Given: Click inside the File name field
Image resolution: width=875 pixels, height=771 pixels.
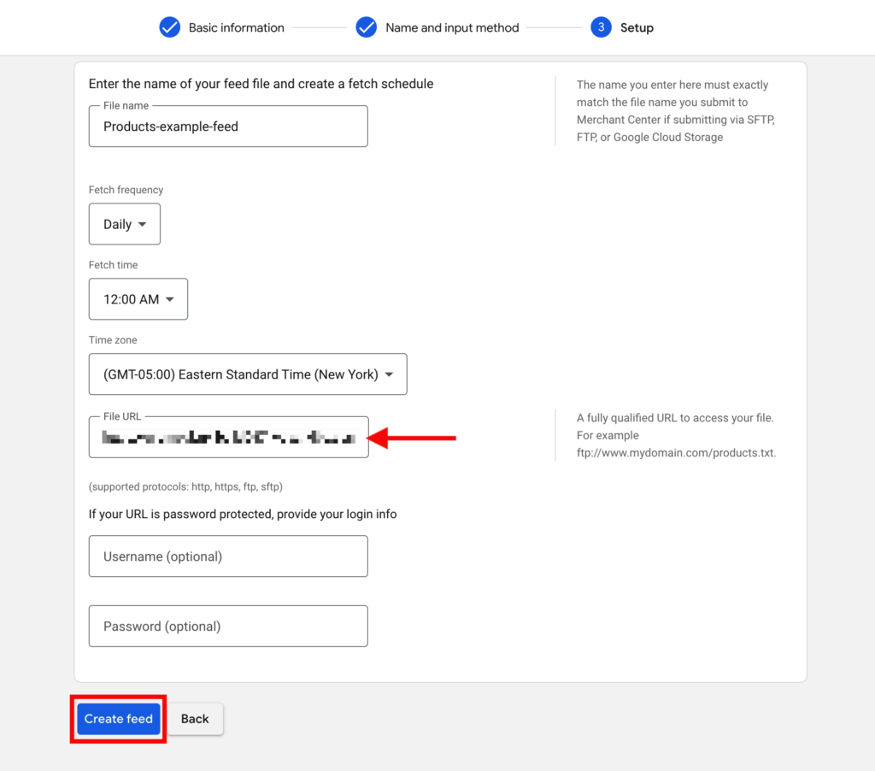Looking at the screenshot, I should (228, 126).
